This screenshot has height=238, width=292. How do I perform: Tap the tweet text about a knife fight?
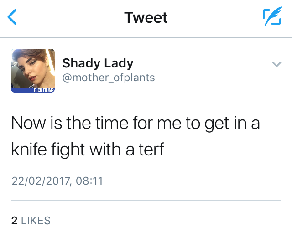tap(135, 136)
